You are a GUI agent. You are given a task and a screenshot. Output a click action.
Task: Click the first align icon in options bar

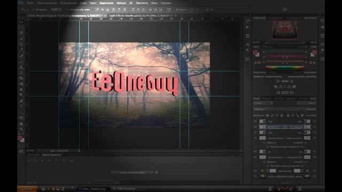coord(97,10)
